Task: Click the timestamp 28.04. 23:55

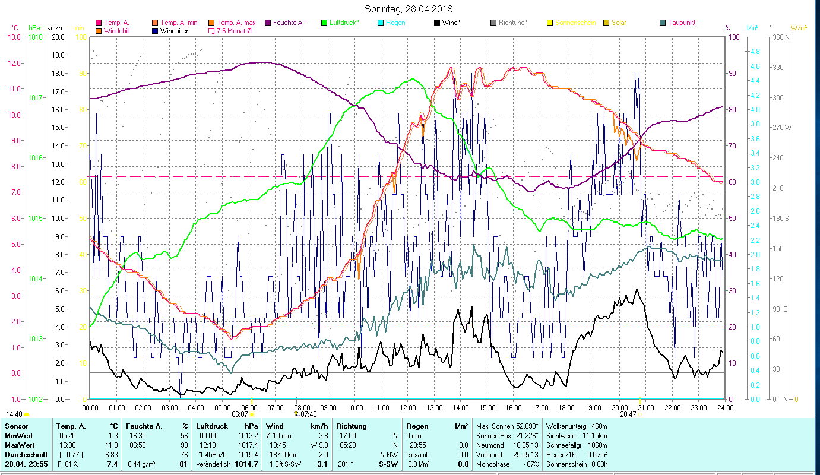Action: [x=26, y=464]
